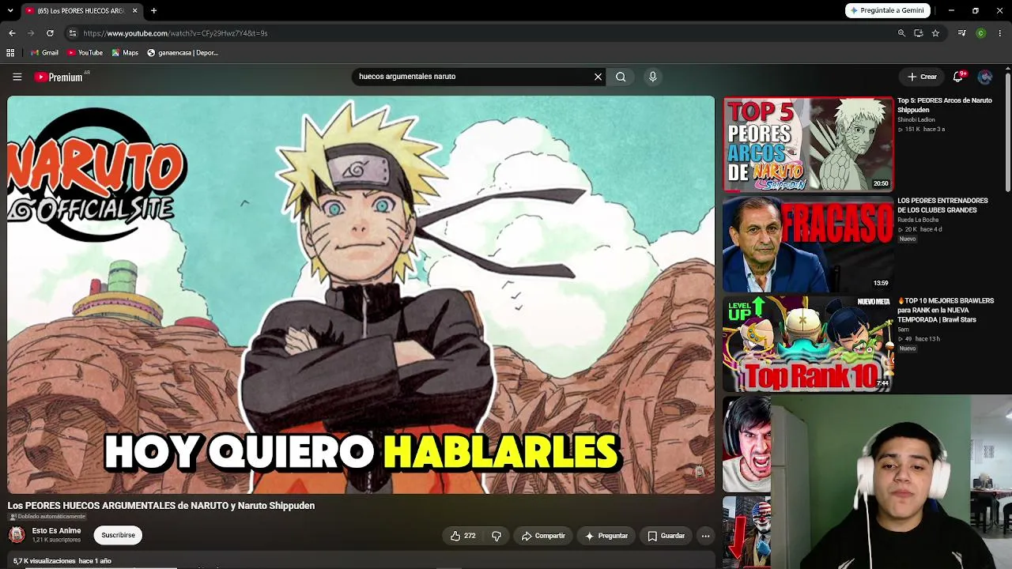Viewport: 1012px width, 569px height.
Task: Click Pregúntale a Gemini button
Action: click(887, 10)
